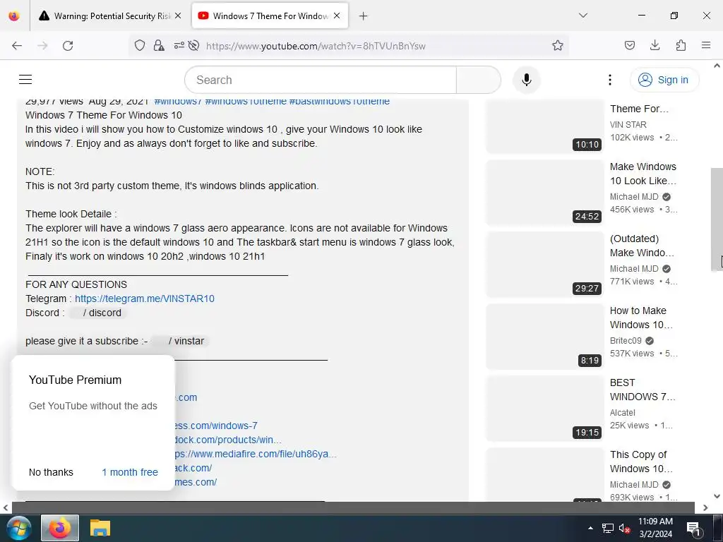This screenshot has height=542, width=723.
Task: Open the link ending in .com/windows-7
Action: (x=216, y=426)
